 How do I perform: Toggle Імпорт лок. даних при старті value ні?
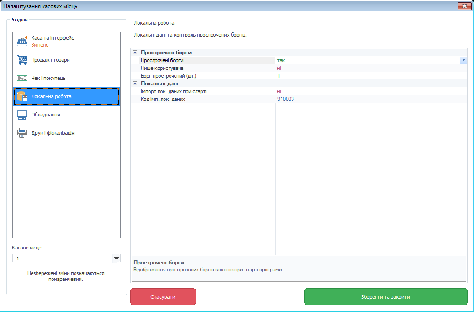tap(279, 91)
